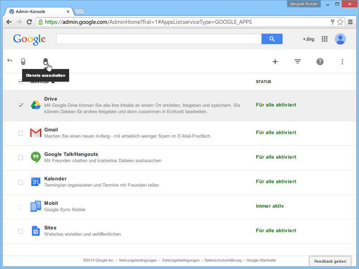The width and height of the screenshot is (359, 269).
Task: Check the Google Talk/Hangouts checkbox
Action: (21, 158)
